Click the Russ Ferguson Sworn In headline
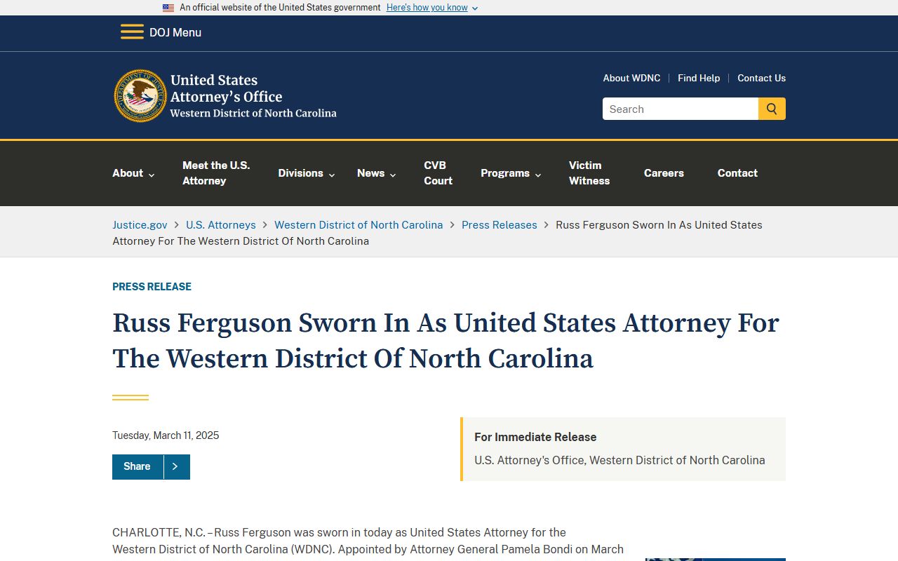This screenshot has height=561, width=898. pyautogui.click(x=445, y=341)
